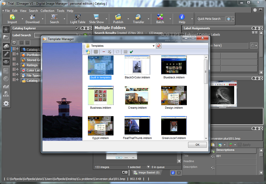Screen dimensions: 266x184
Task: Click the Transfer toolbar icon
Action: (x=138, y=17)
